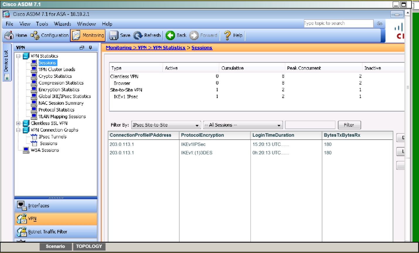Open Configuration via gears icon
Screen dimensions: 419x253
(x=35, y=35)
